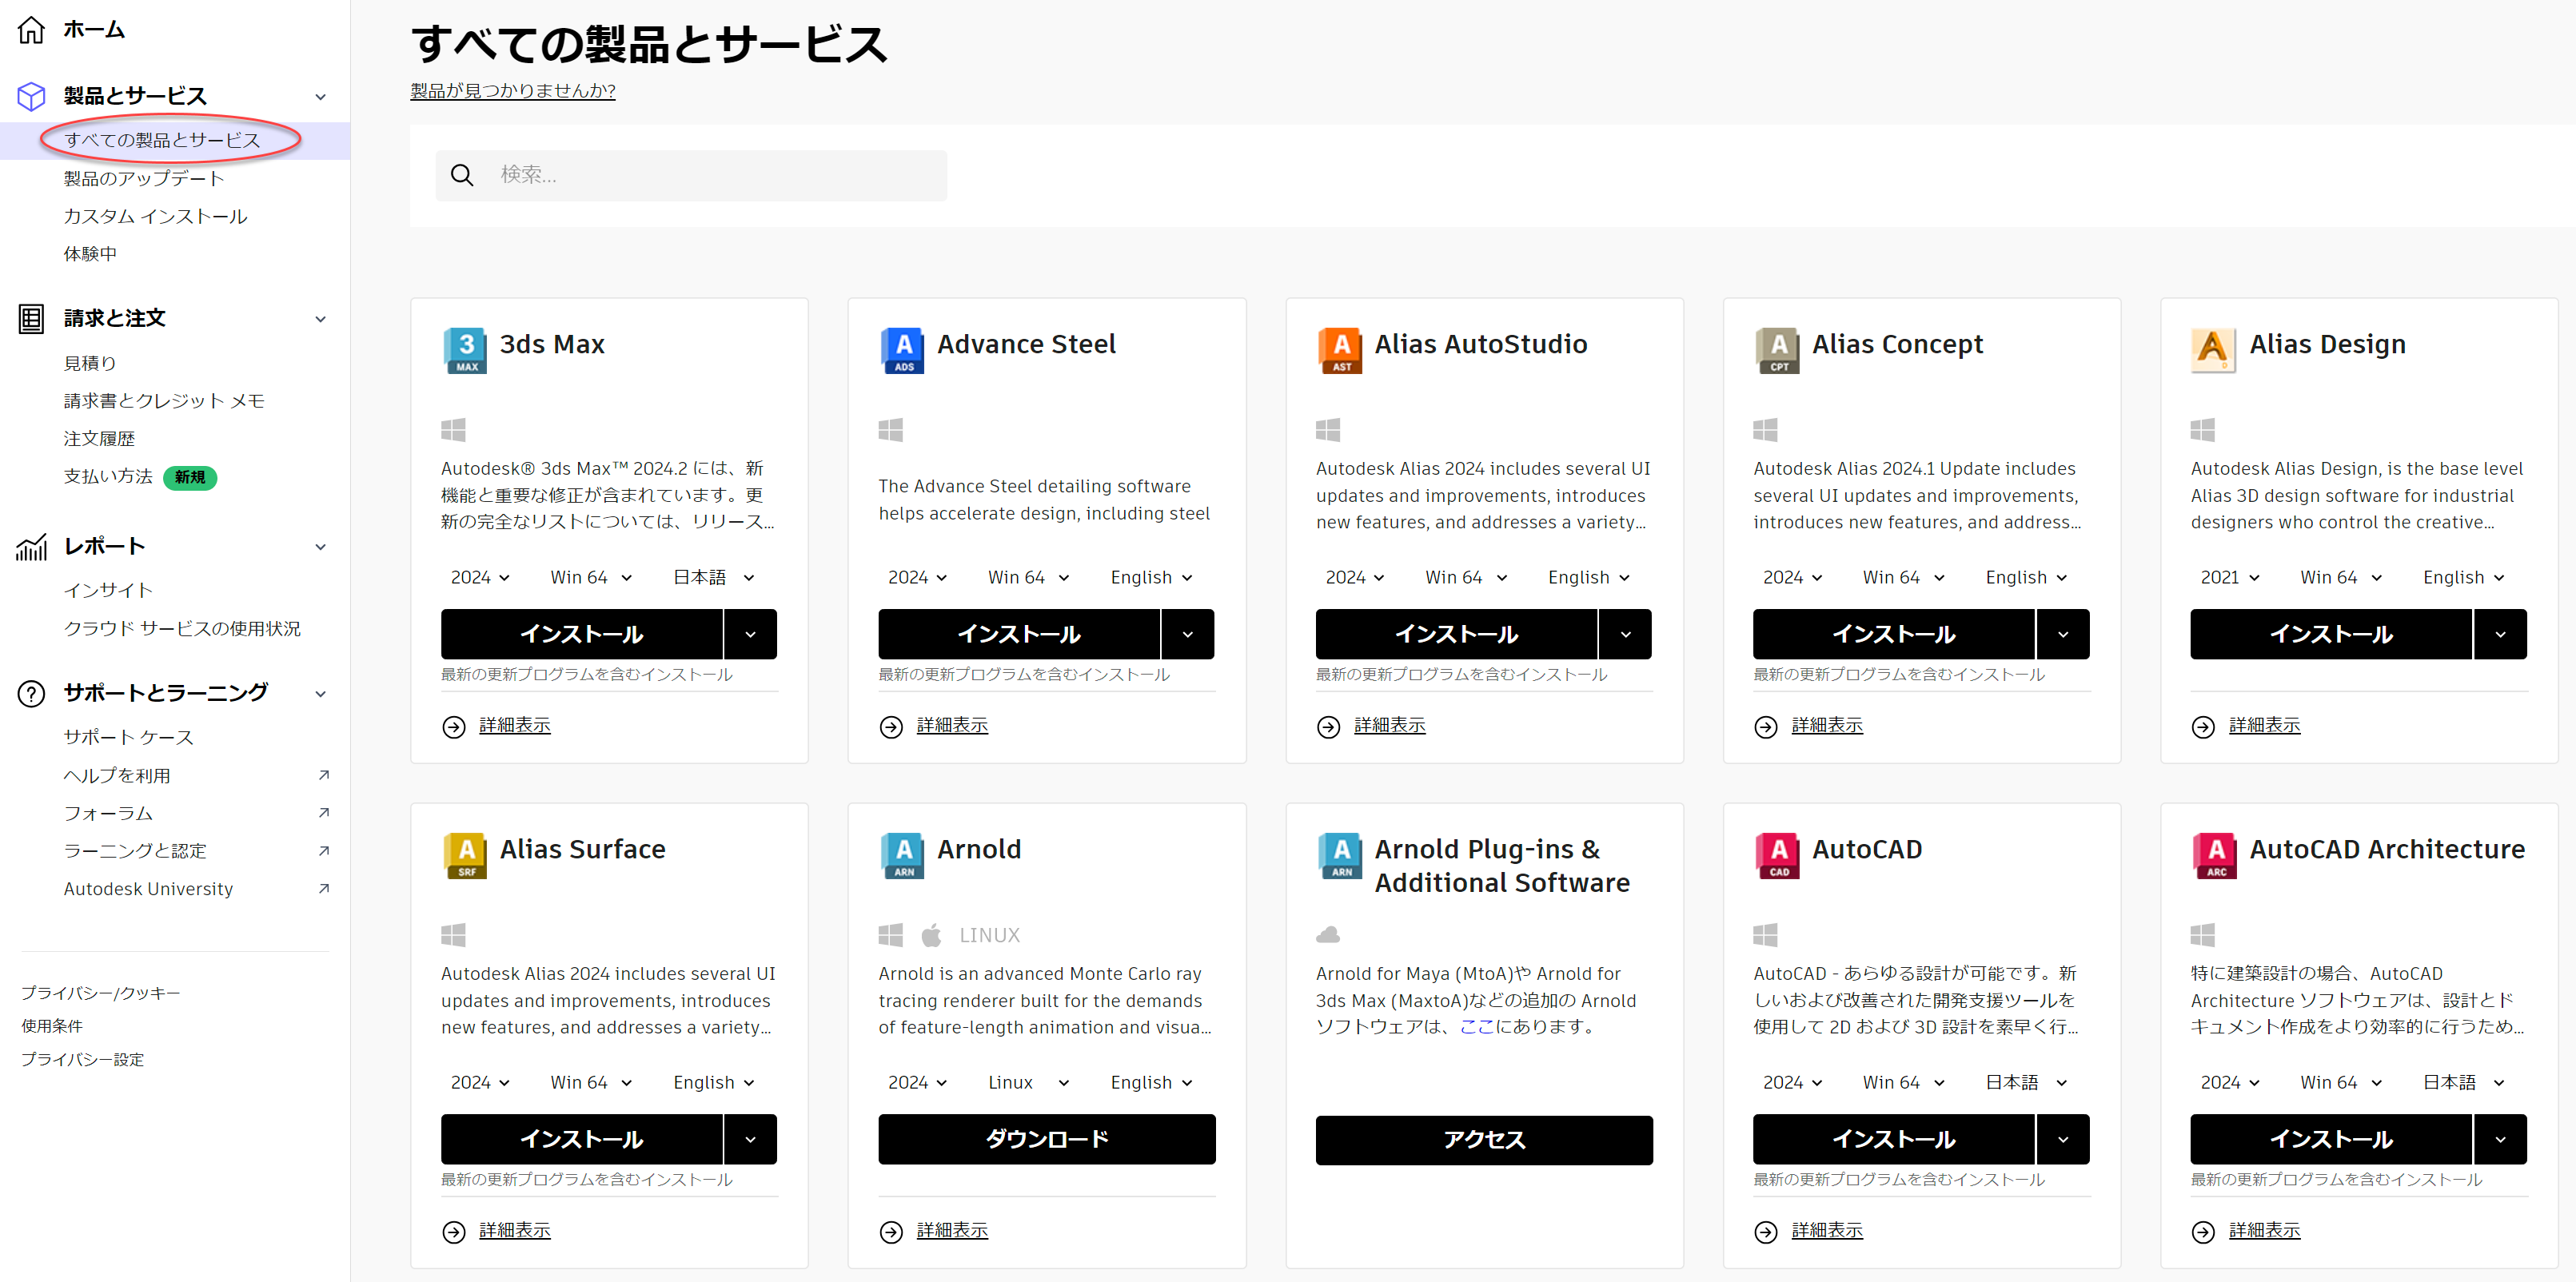Image resolution: width=2576 pixels, height=1282 pixels.
Task: Open 体験中 in sidebar
Action: point(90,254)
